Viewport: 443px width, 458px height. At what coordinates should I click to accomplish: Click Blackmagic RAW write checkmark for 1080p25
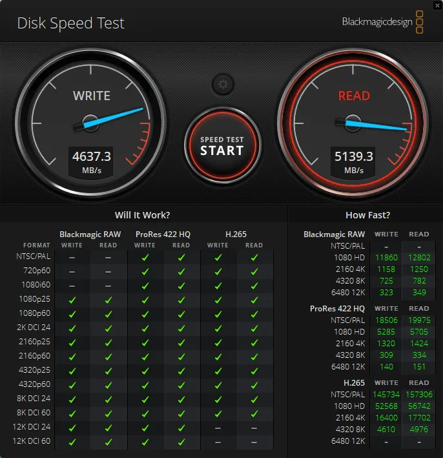coord(72,300)
